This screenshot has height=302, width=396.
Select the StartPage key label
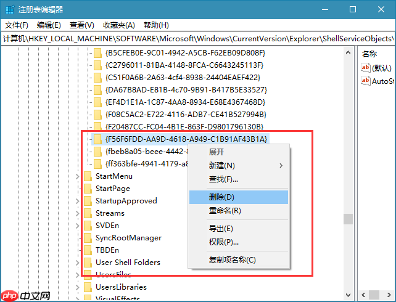(113, 189)
